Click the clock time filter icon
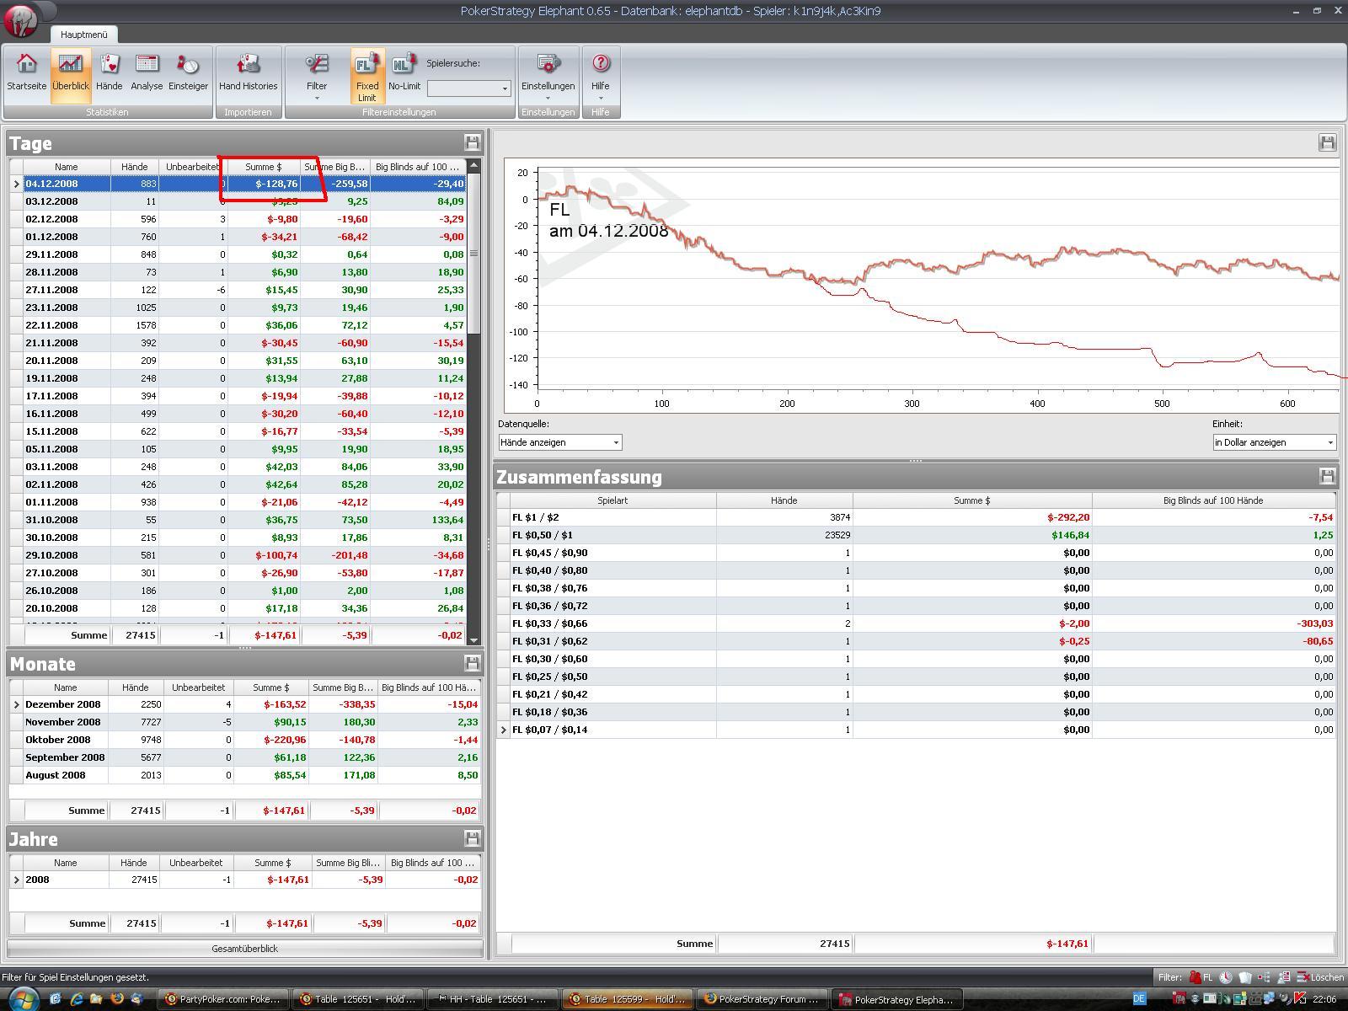 pyautogui.click(x=1226, y=977)
